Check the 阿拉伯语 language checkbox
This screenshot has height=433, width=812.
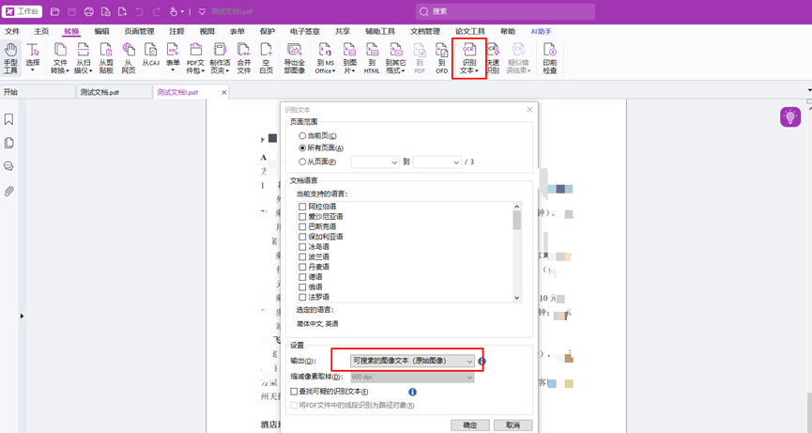302,207
